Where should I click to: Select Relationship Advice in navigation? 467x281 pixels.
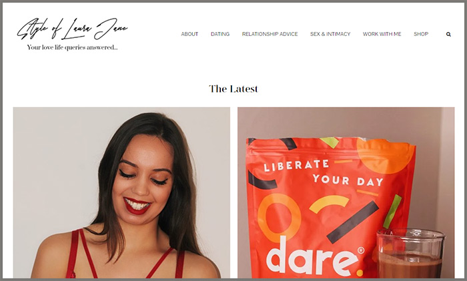[270, 34]
